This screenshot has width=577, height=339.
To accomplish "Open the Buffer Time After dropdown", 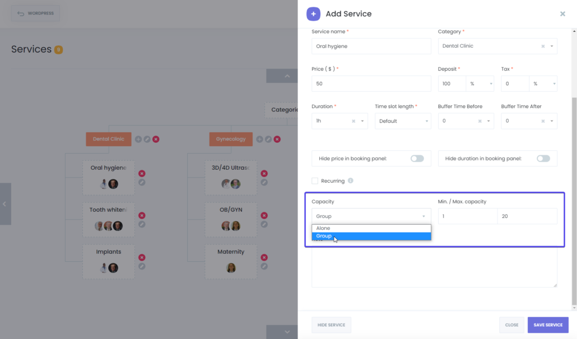I will (552, 121).
